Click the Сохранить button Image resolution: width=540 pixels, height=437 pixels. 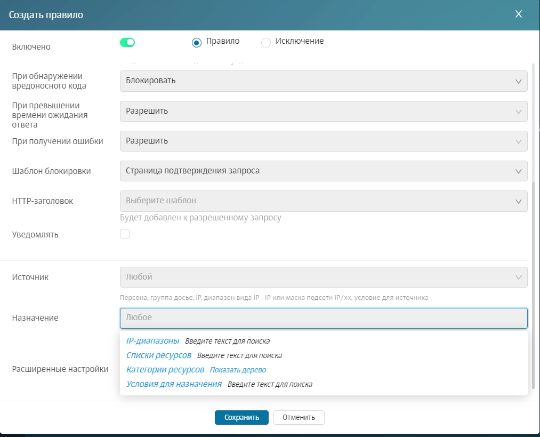241,417
